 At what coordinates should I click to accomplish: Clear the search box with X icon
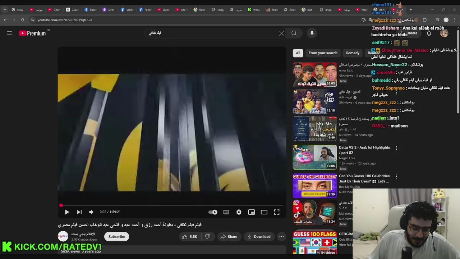pos(281,33)
